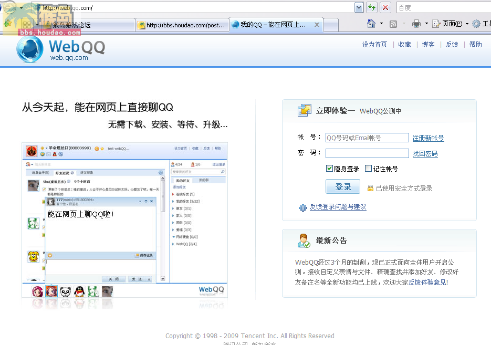
Task: Click 找回密码 link
Action: (x=425, y=154)
